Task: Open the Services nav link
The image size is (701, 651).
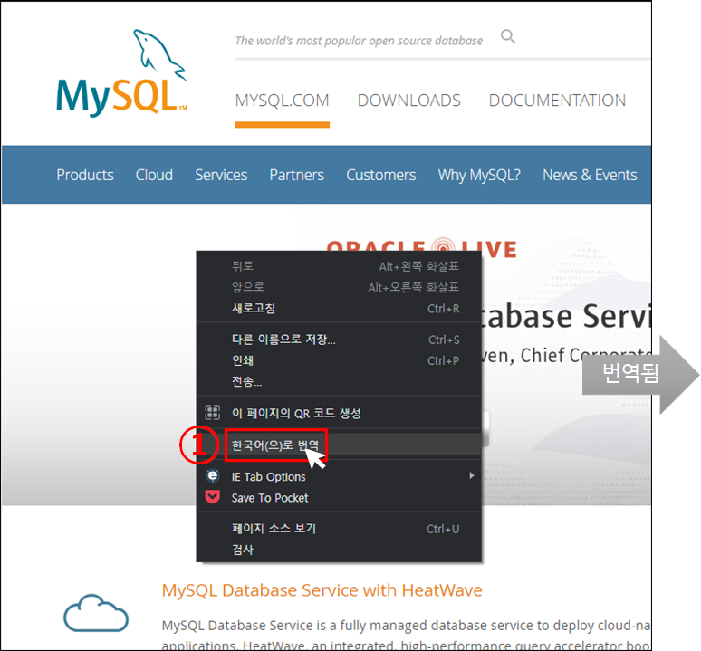Action: click(221, 175)
